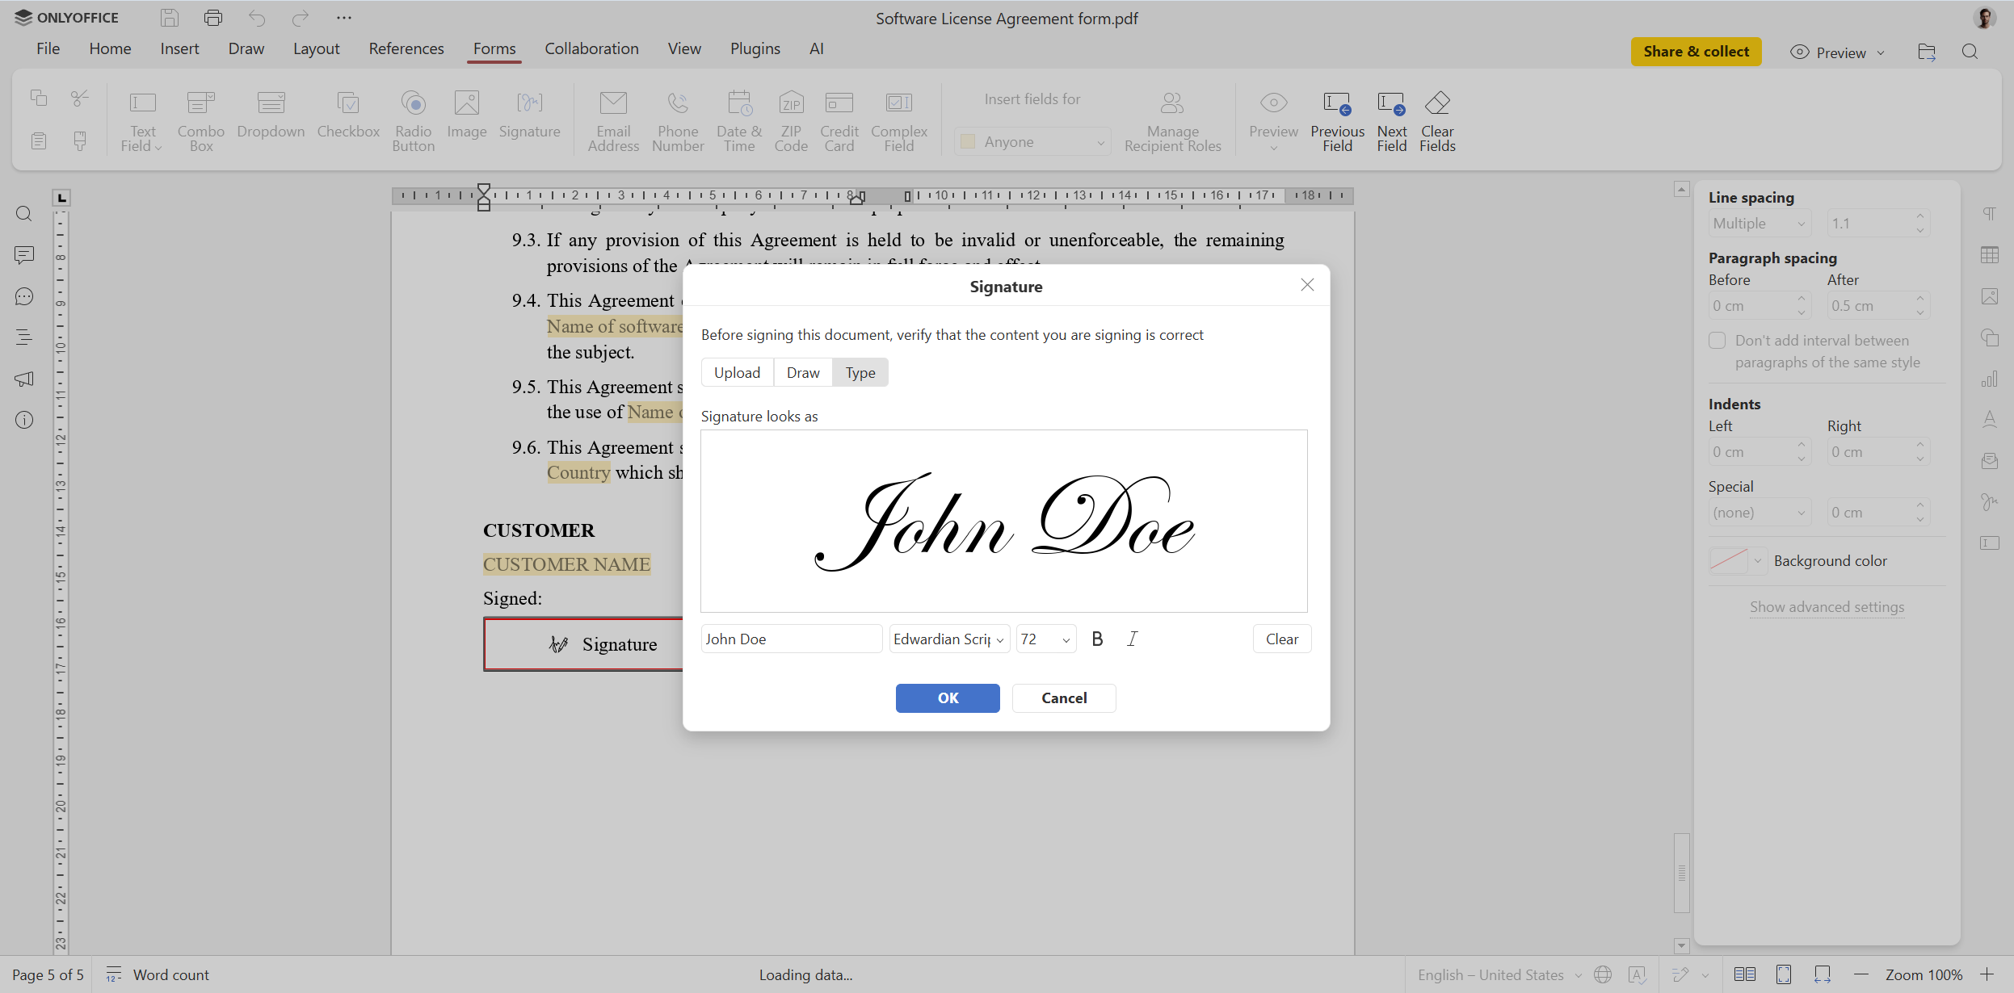Insert a Credit Card field
The height and width of the screenshot is (993, 2014).
click(839, 119)
